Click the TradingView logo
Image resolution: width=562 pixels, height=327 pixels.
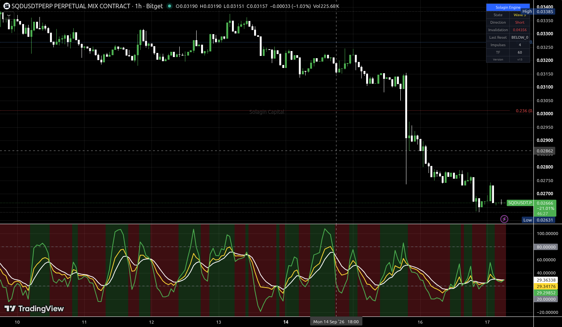(34, 309)
